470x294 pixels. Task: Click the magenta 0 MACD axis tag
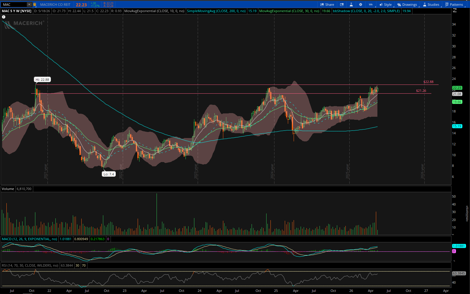pos(454,251)
